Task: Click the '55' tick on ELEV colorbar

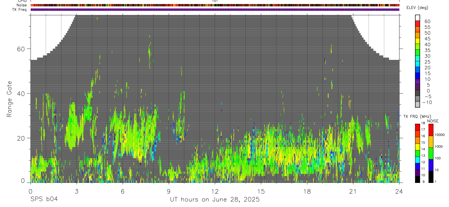Action: coord(428,27)
